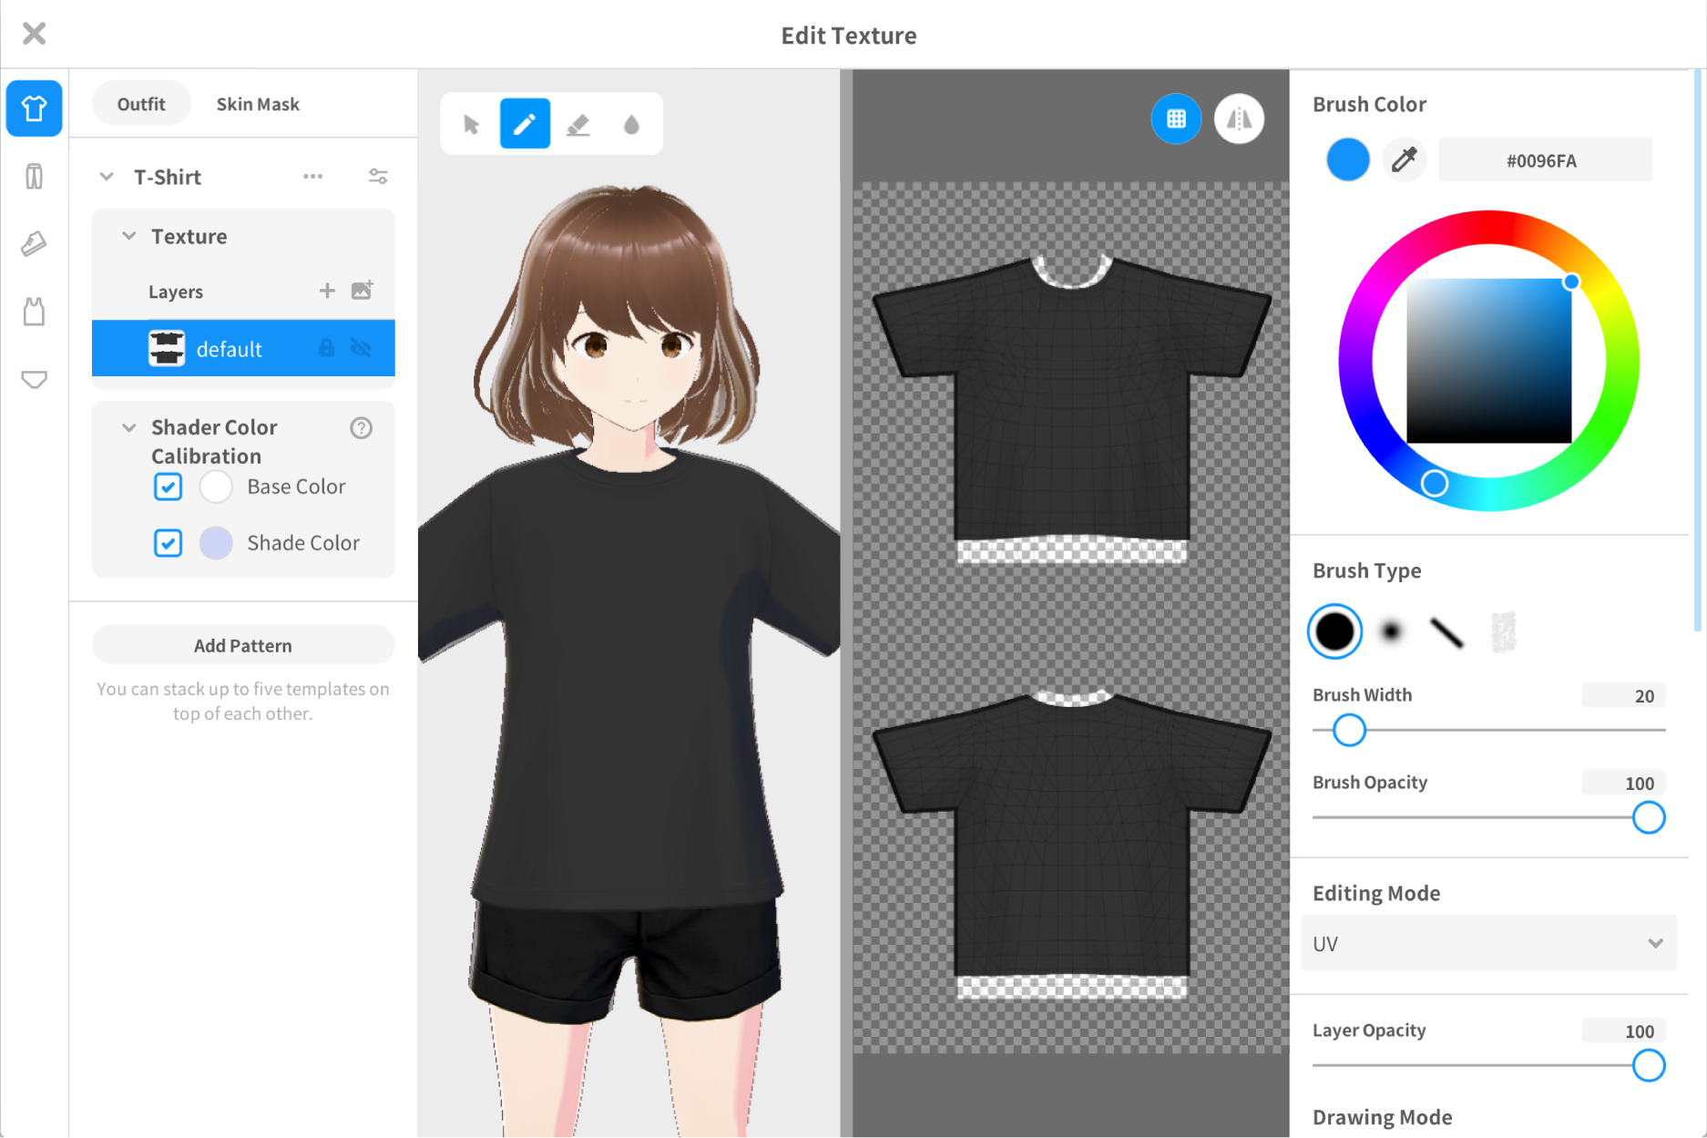Viewport: 1707px width, 1138px height.
Task: Collapse the T-Shirt section
Action: point(107,177)
